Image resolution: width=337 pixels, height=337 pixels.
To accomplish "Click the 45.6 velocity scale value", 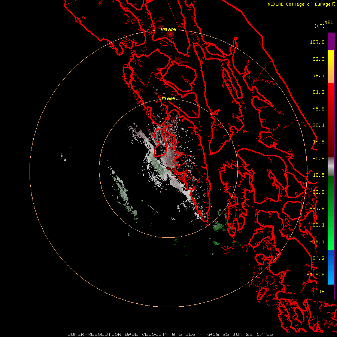I will click(x=319, y=109).
